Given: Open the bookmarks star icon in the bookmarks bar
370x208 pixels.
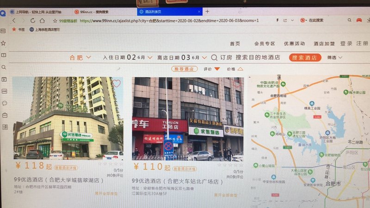Looking at the screenshot, I should 14,29.
